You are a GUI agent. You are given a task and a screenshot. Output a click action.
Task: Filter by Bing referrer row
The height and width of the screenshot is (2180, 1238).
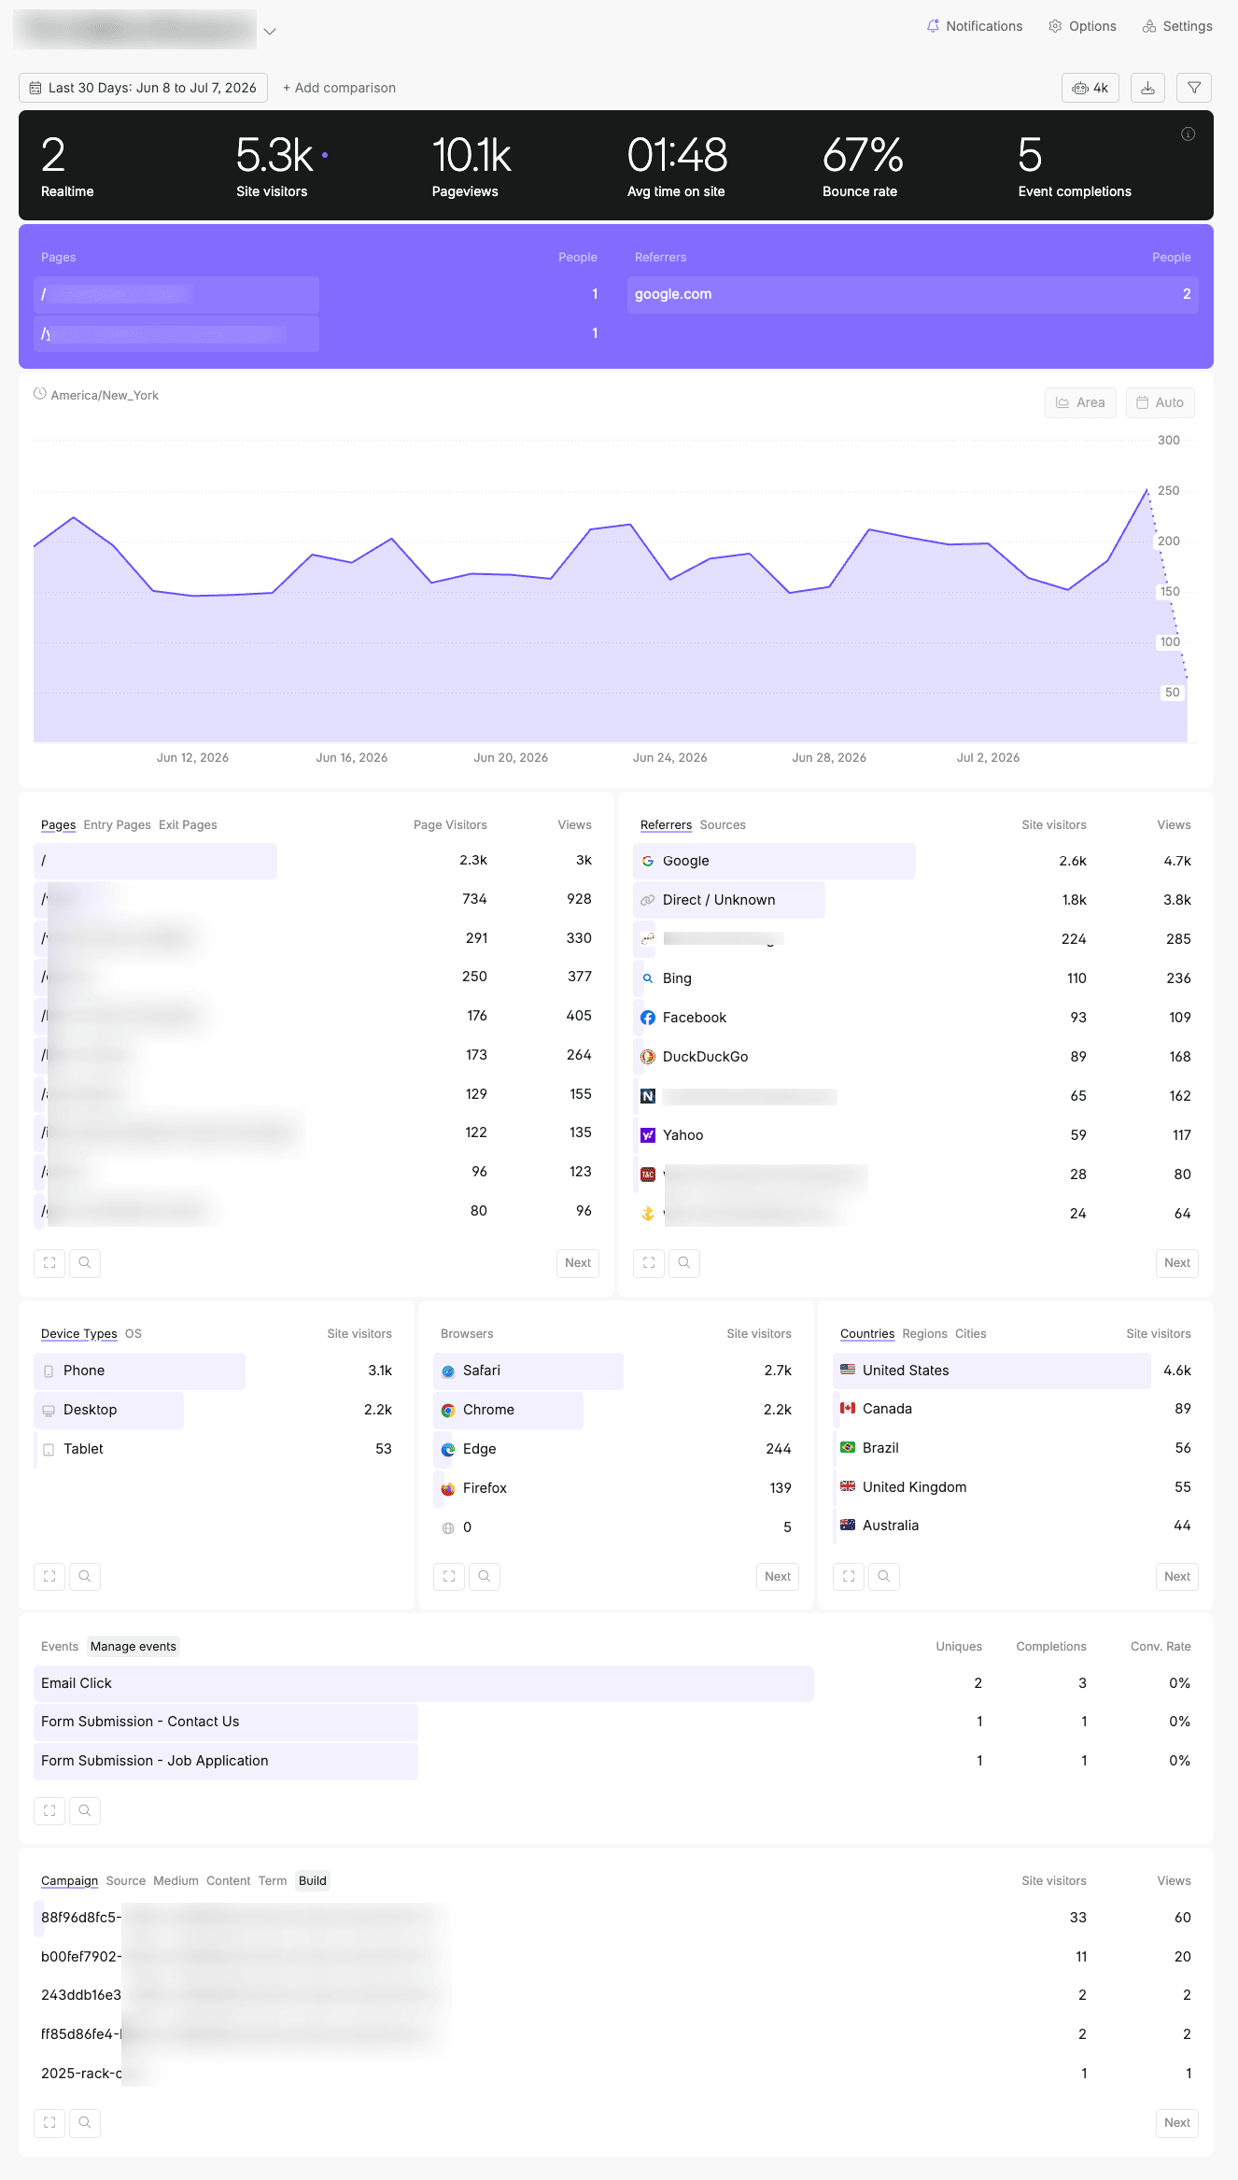916,978
